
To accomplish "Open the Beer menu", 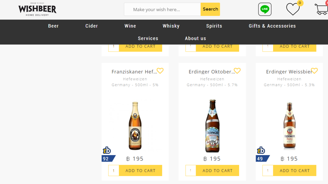I will pyautogui.click(x=53, y=26).
